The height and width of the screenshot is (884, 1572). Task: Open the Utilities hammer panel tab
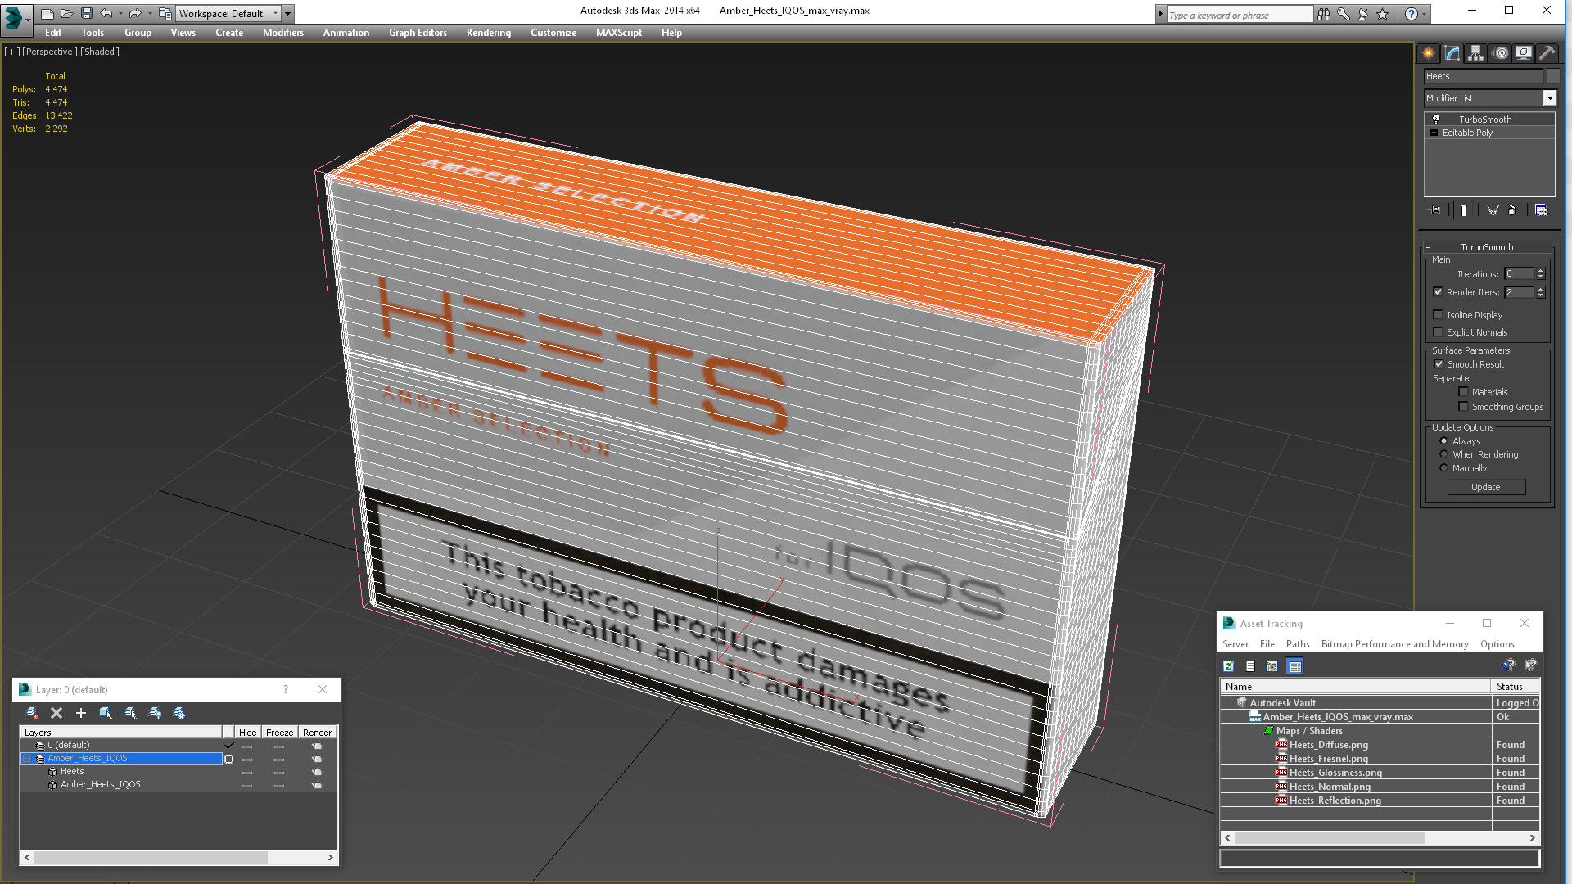tap(1547, 53)
